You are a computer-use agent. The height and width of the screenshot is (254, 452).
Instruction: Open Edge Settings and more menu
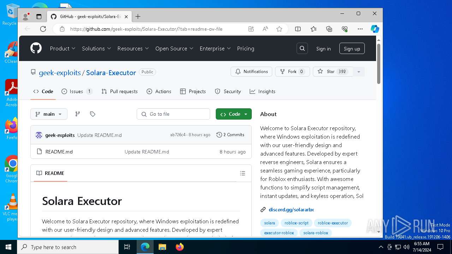tap(360, 29)
